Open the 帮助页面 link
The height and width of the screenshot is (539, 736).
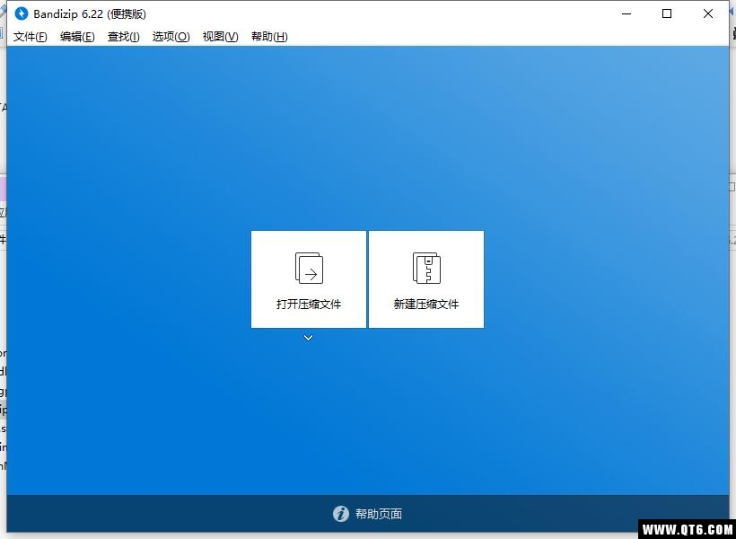[379, 514]
